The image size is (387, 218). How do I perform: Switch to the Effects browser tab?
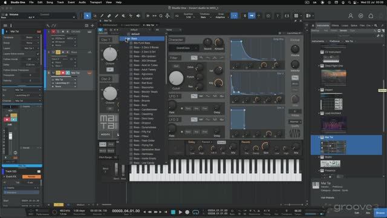click(335, 25)
